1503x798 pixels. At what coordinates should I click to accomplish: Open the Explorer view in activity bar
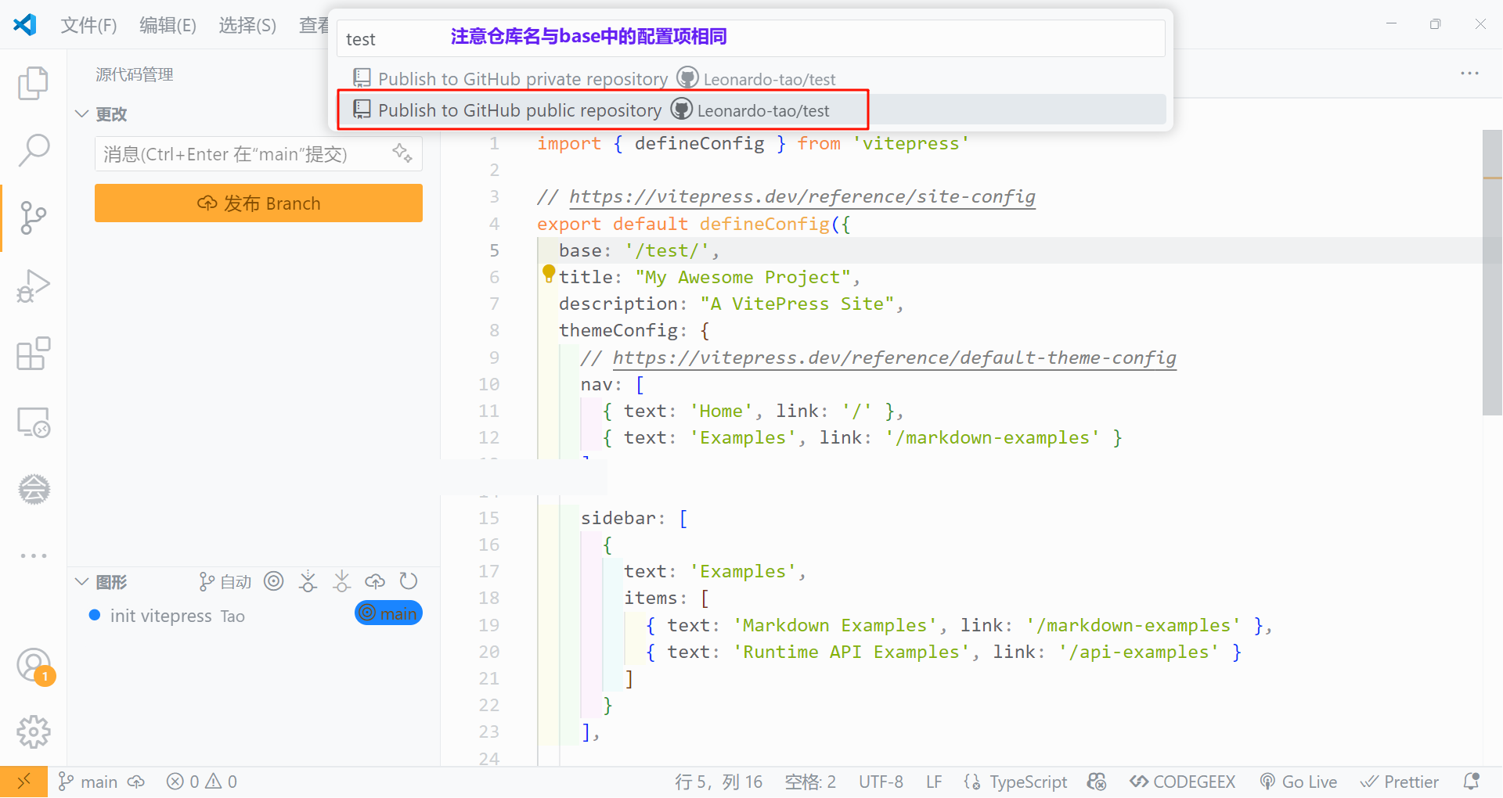point(33,83)
